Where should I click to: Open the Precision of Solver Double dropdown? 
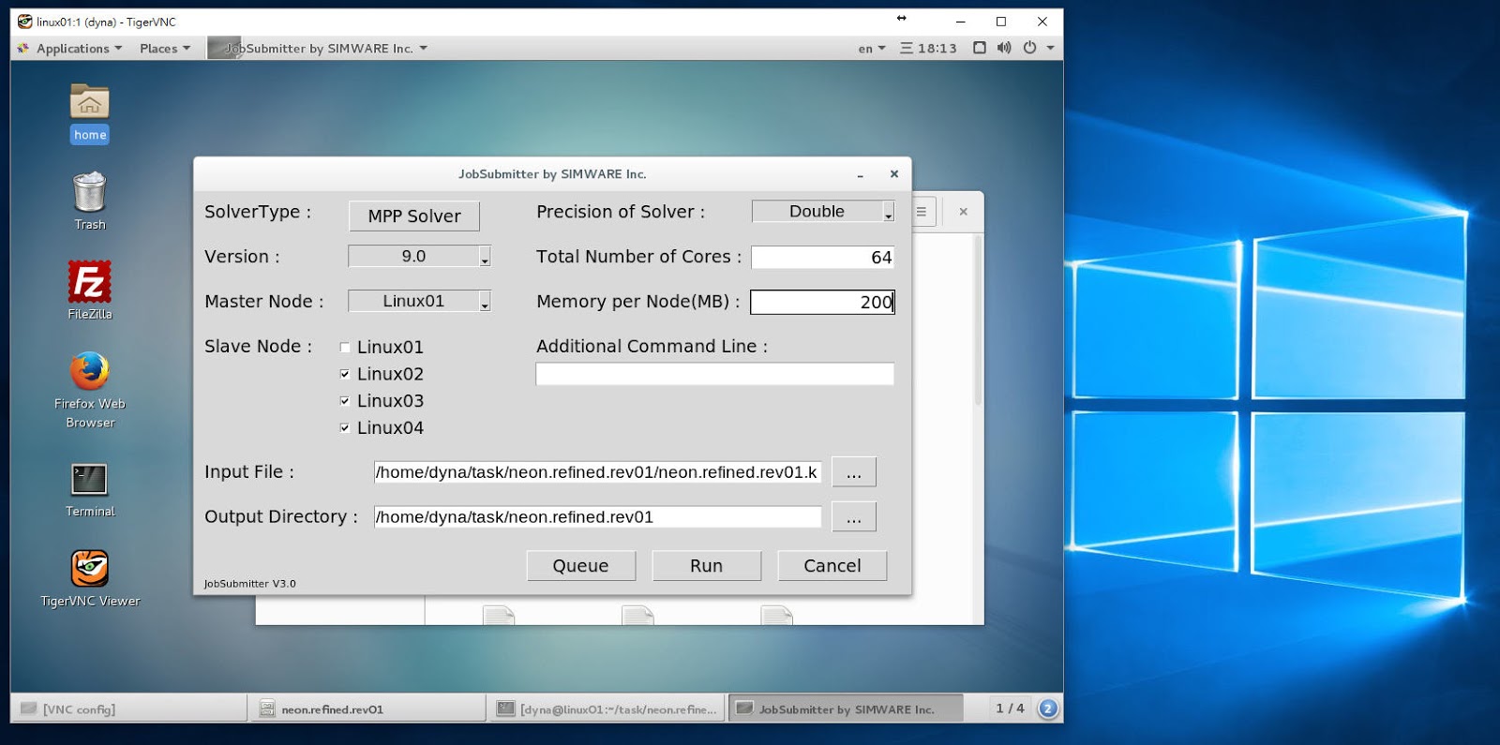click(x=822, y=212)
